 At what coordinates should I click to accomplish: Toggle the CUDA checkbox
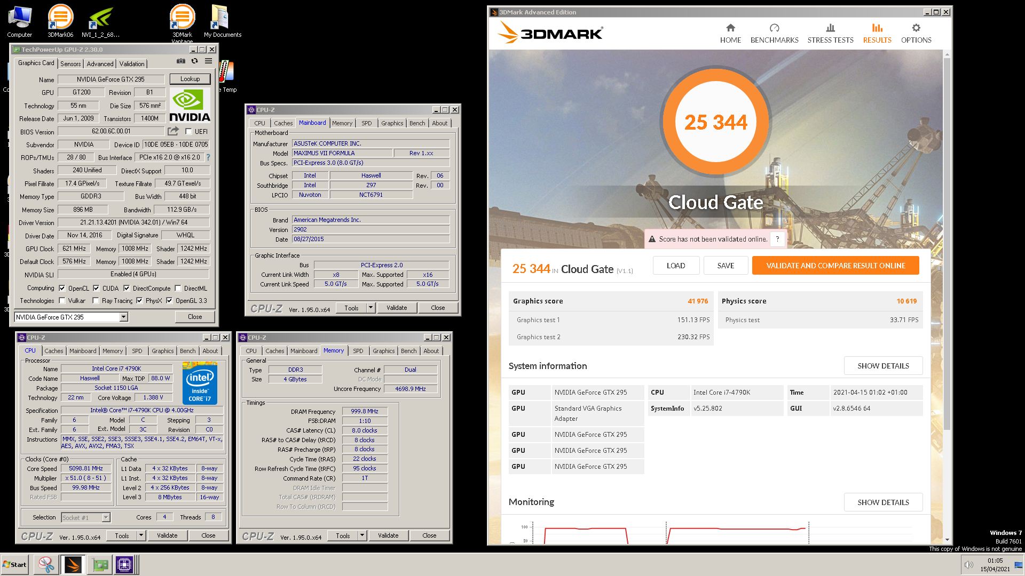point(96,288)
